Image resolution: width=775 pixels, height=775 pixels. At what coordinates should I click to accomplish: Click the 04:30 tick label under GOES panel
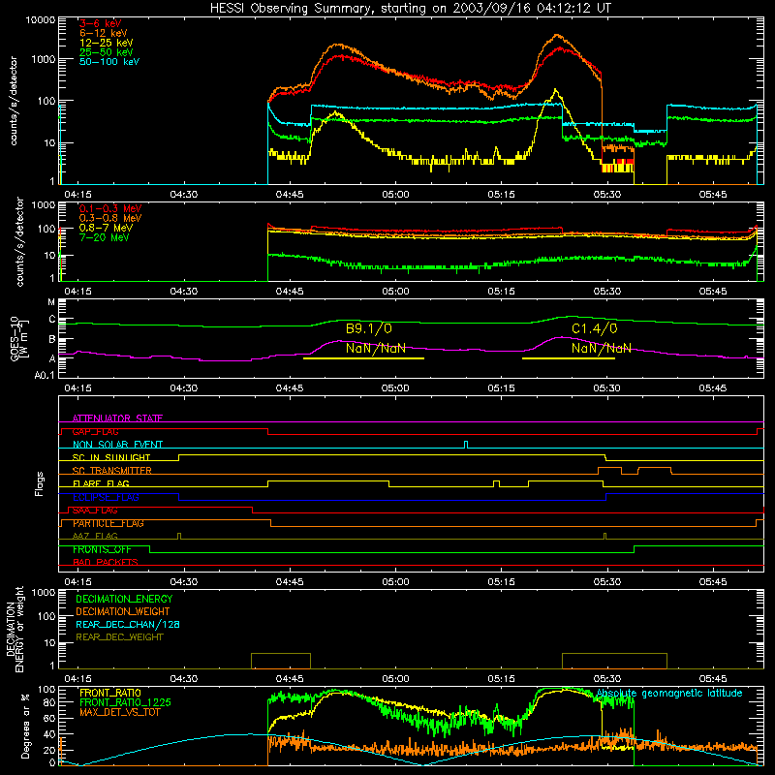[184, 388]
